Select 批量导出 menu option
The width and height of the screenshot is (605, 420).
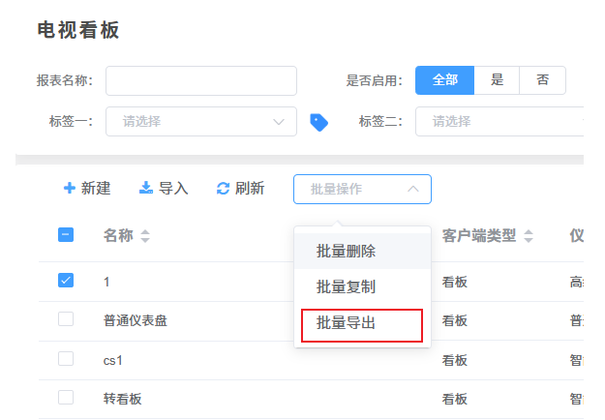pos(347,323)
